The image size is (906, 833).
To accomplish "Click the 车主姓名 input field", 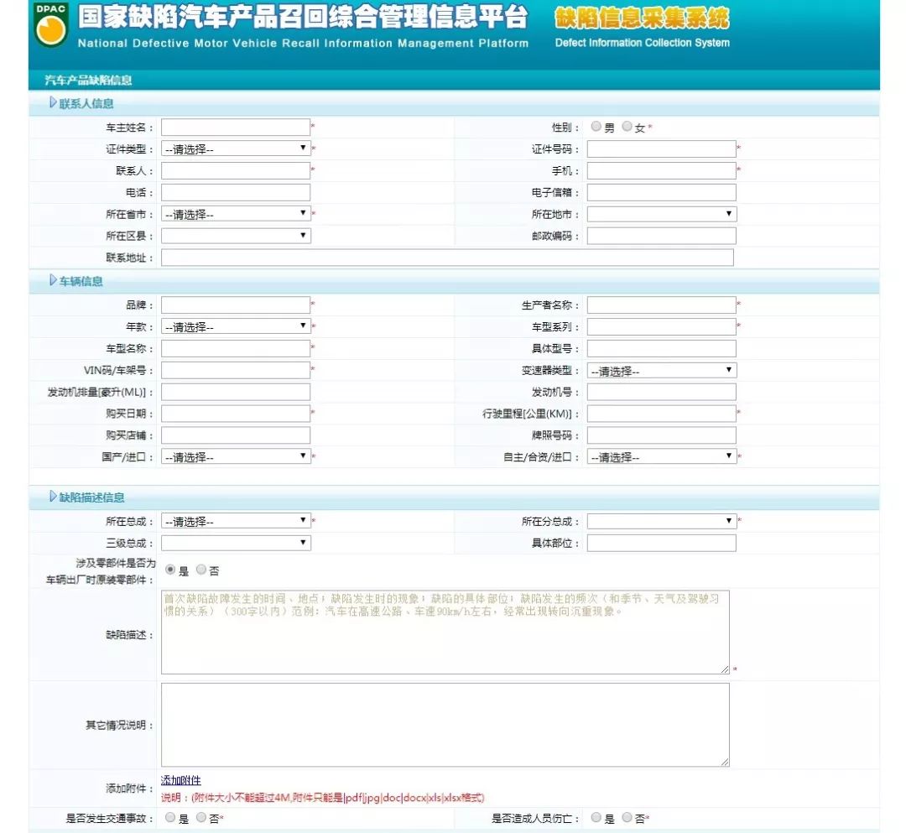I will tap(236, 127).
